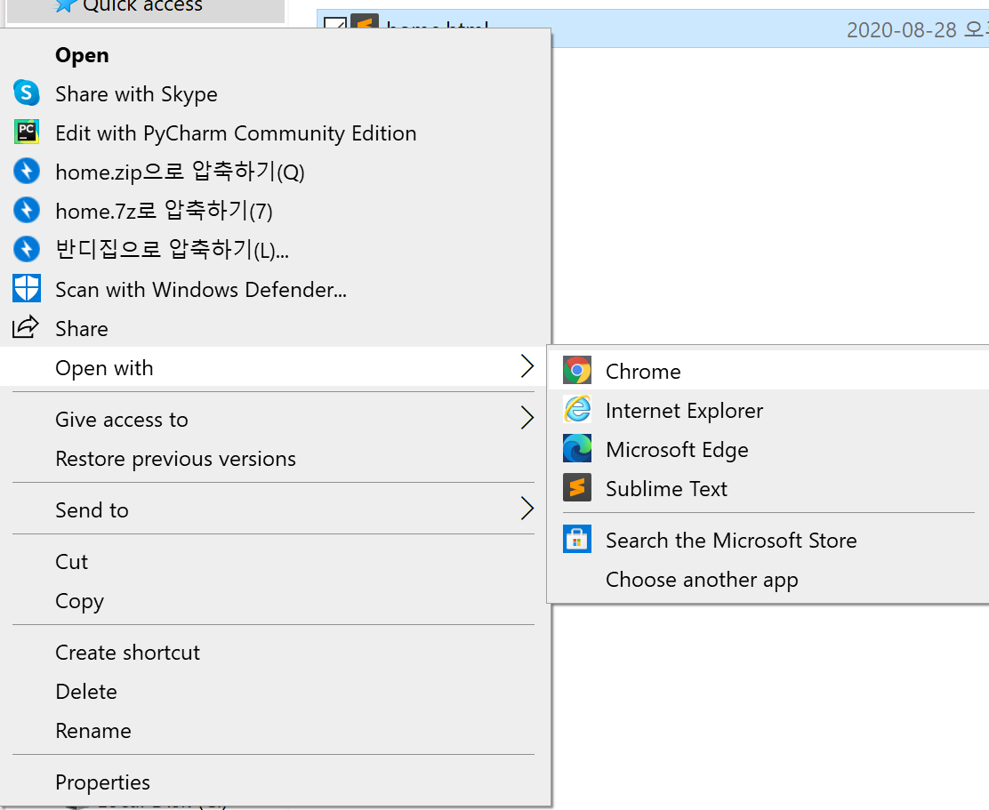Click the Sublime Text icon in the submenu

click(x=577, y=488)
